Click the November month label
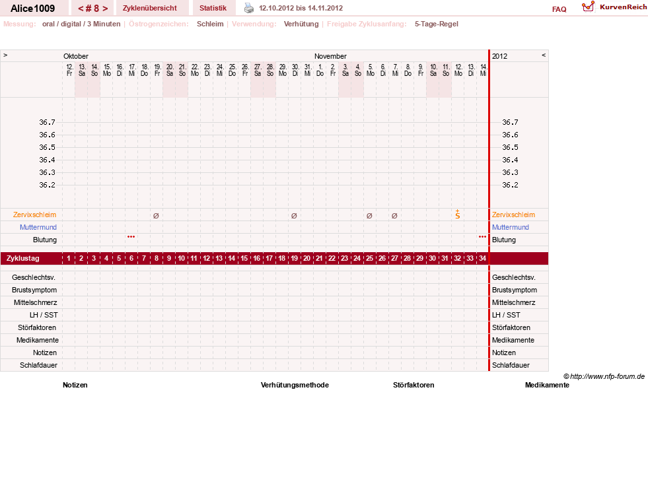Viewport: 648px width, 503px height. click(330, 56)
